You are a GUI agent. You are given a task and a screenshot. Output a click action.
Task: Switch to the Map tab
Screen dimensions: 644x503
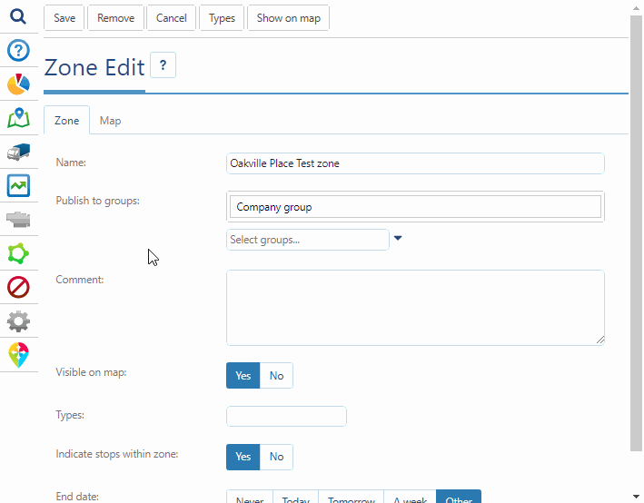pos(110,121)
